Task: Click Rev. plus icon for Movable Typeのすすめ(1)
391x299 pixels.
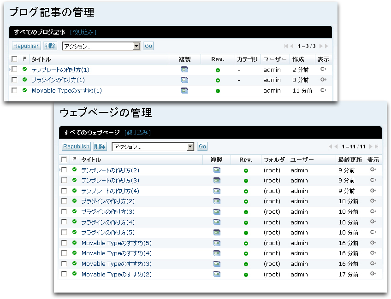Action: pos(218,91)
